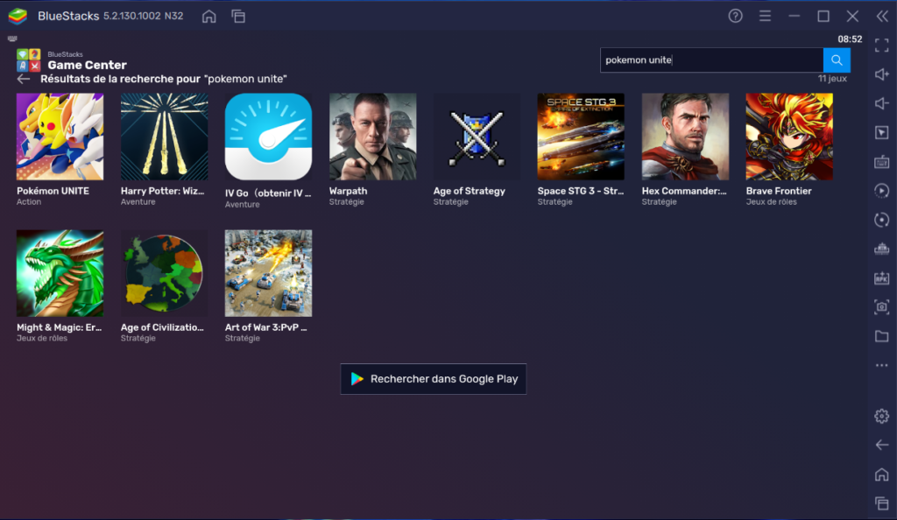Click the volume up icon in sidebar

[x=881, y=74]
